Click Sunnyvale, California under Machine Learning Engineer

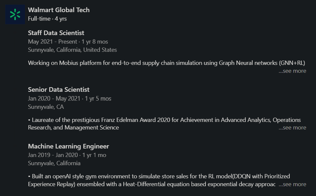(x=54, y=163)
